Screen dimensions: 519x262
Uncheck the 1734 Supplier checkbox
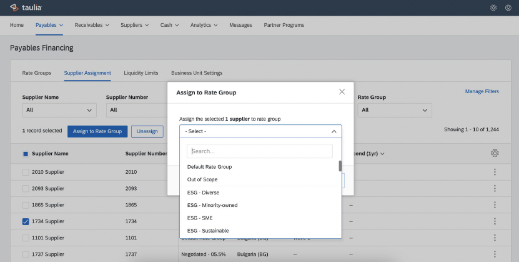click(x=26, y=221)
